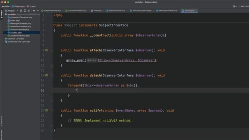Close the SubjectInterface.php editor tab

62,10
